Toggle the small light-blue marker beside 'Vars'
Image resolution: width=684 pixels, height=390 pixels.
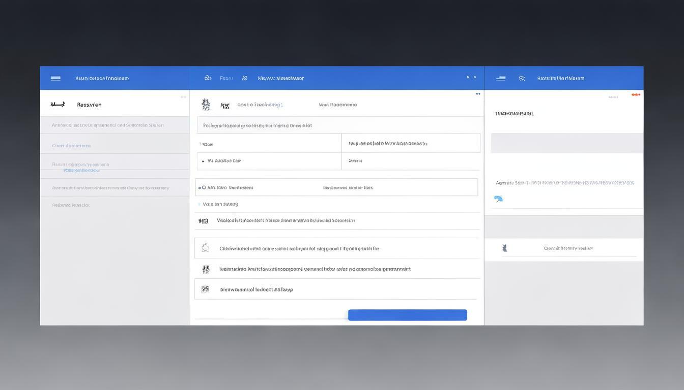pyautogui.click(x=199, y=204)
